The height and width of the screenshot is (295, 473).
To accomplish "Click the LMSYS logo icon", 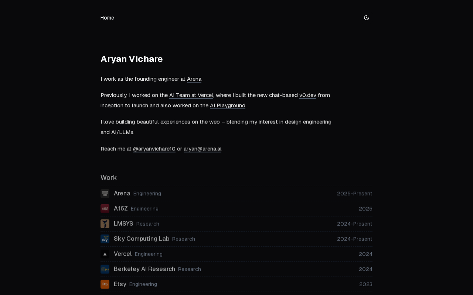I will (x=105, y=224).
